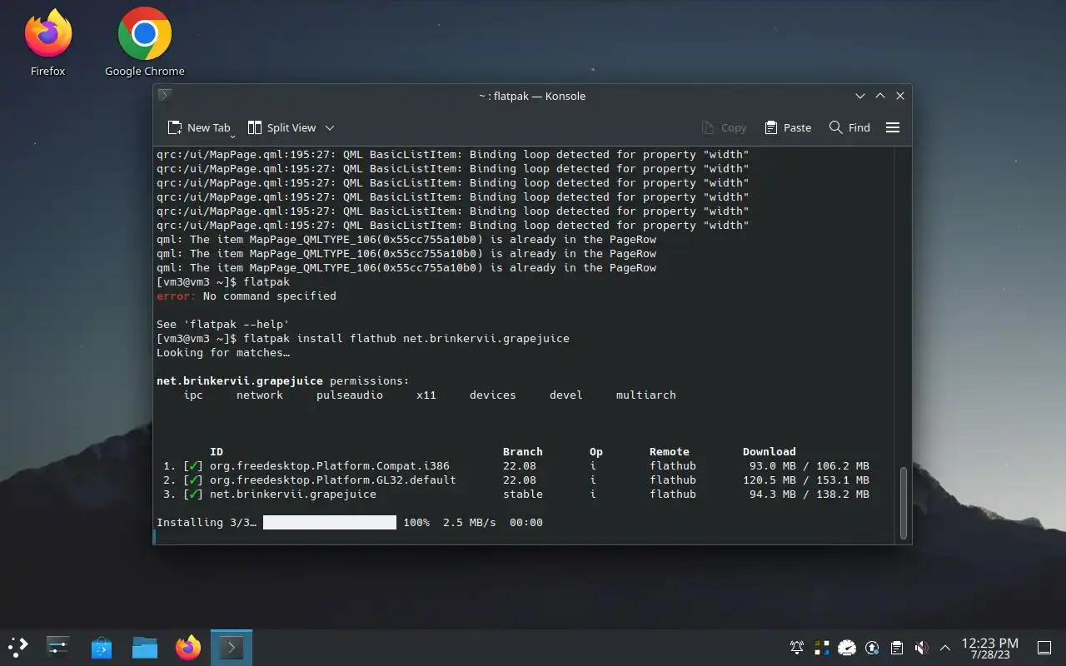Click the muted volume tray icon
Screen dimensions: 1066x666
coord(921,647)
